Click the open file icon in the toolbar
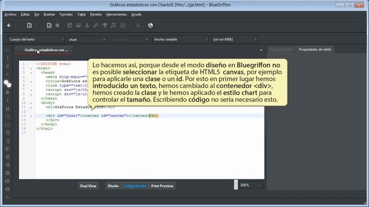 [x=29, y=25]
